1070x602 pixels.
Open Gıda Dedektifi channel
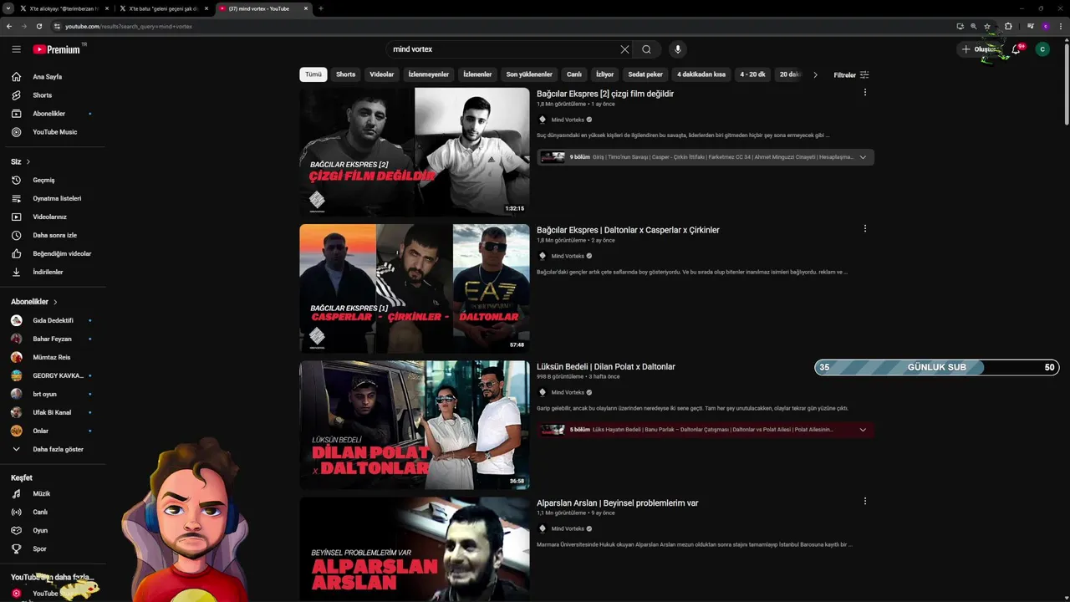(53, 320)
